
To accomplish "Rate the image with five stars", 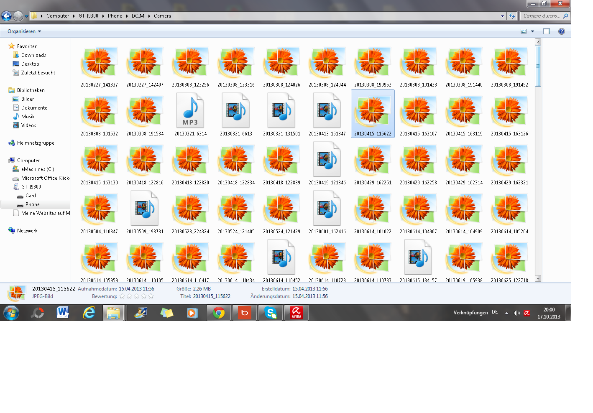I will coord(151,296).
